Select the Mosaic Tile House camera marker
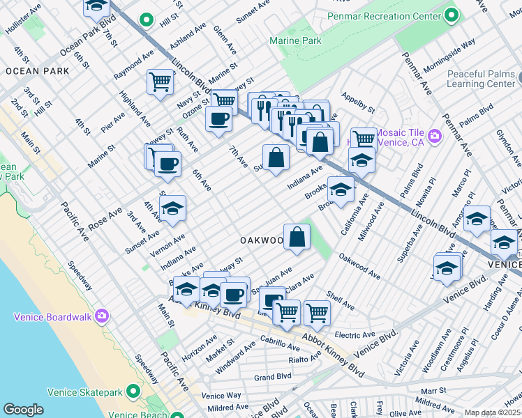This screenshot has height=418, width=522. (434, 135)
